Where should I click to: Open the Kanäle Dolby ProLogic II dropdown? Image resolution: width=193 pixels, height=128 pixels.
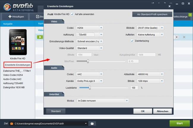(x=101, y=81)
